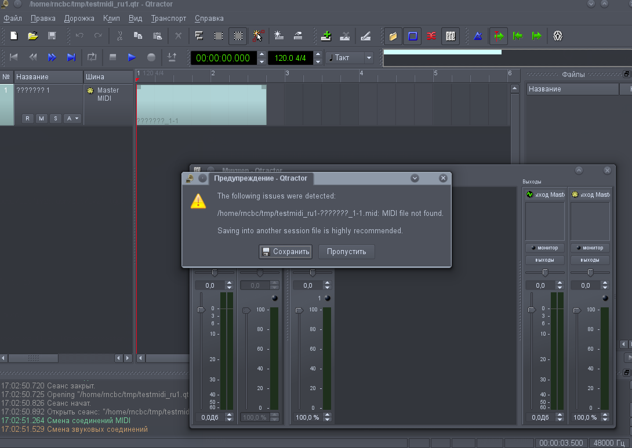Screen dimensions: 632x448
Task: Toggle punch in/out button
Action: tap(172, 57)
